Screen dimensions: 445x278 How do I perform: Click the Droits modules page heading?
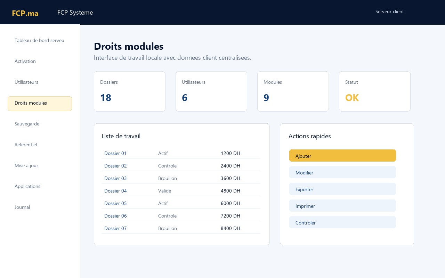(129, 46)
